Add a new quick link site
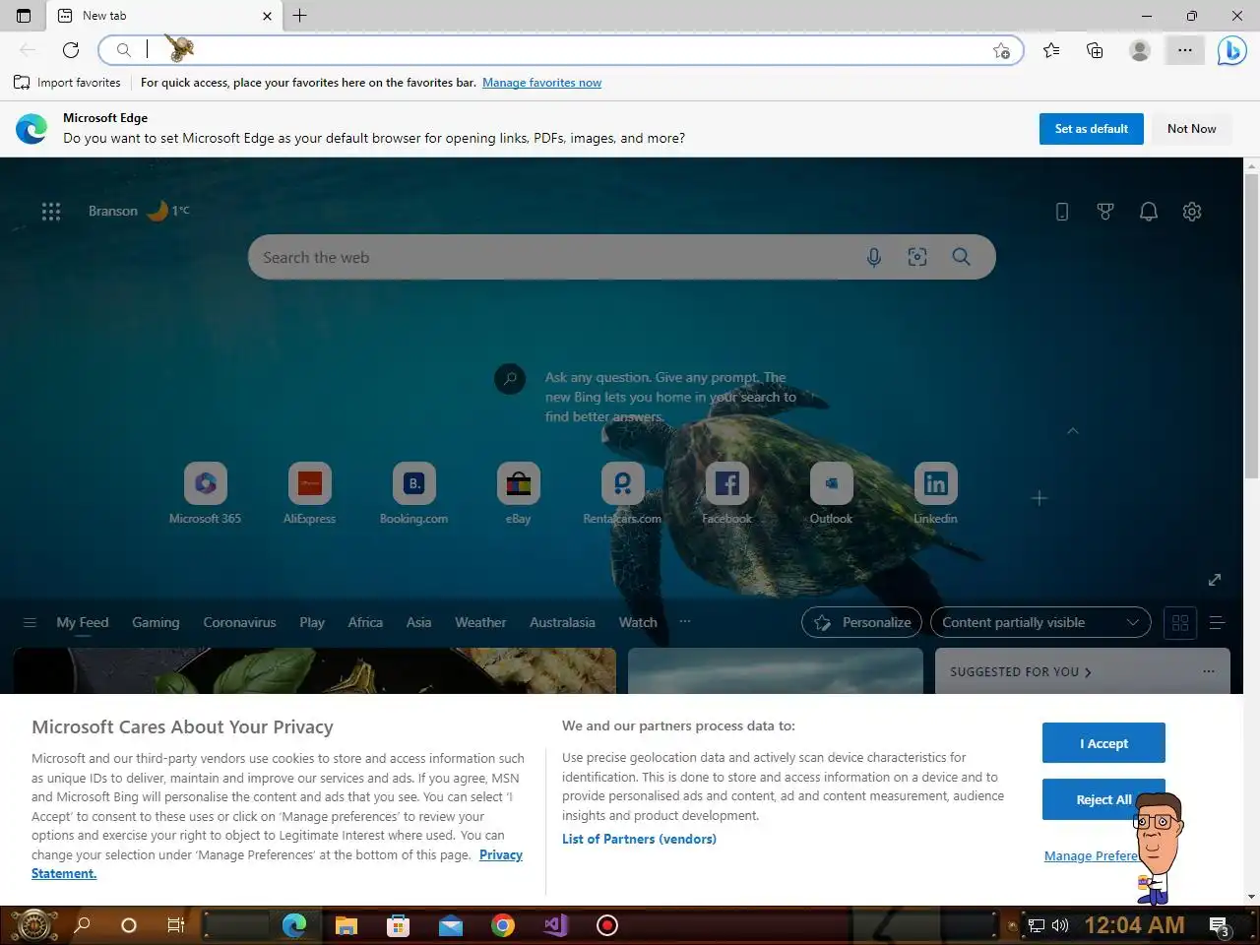This screenshot has height=945, width=1260. tap(1039, 498)
